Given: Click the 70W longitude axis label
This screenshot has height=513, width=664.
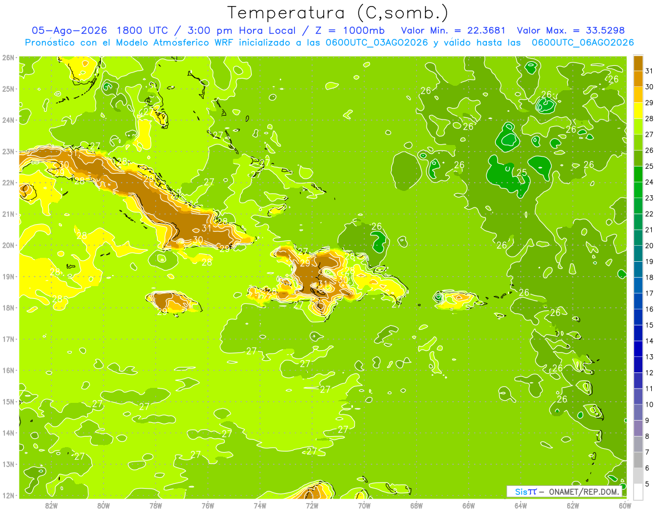Looking at the screenshot, I should (x=364, y=505).
